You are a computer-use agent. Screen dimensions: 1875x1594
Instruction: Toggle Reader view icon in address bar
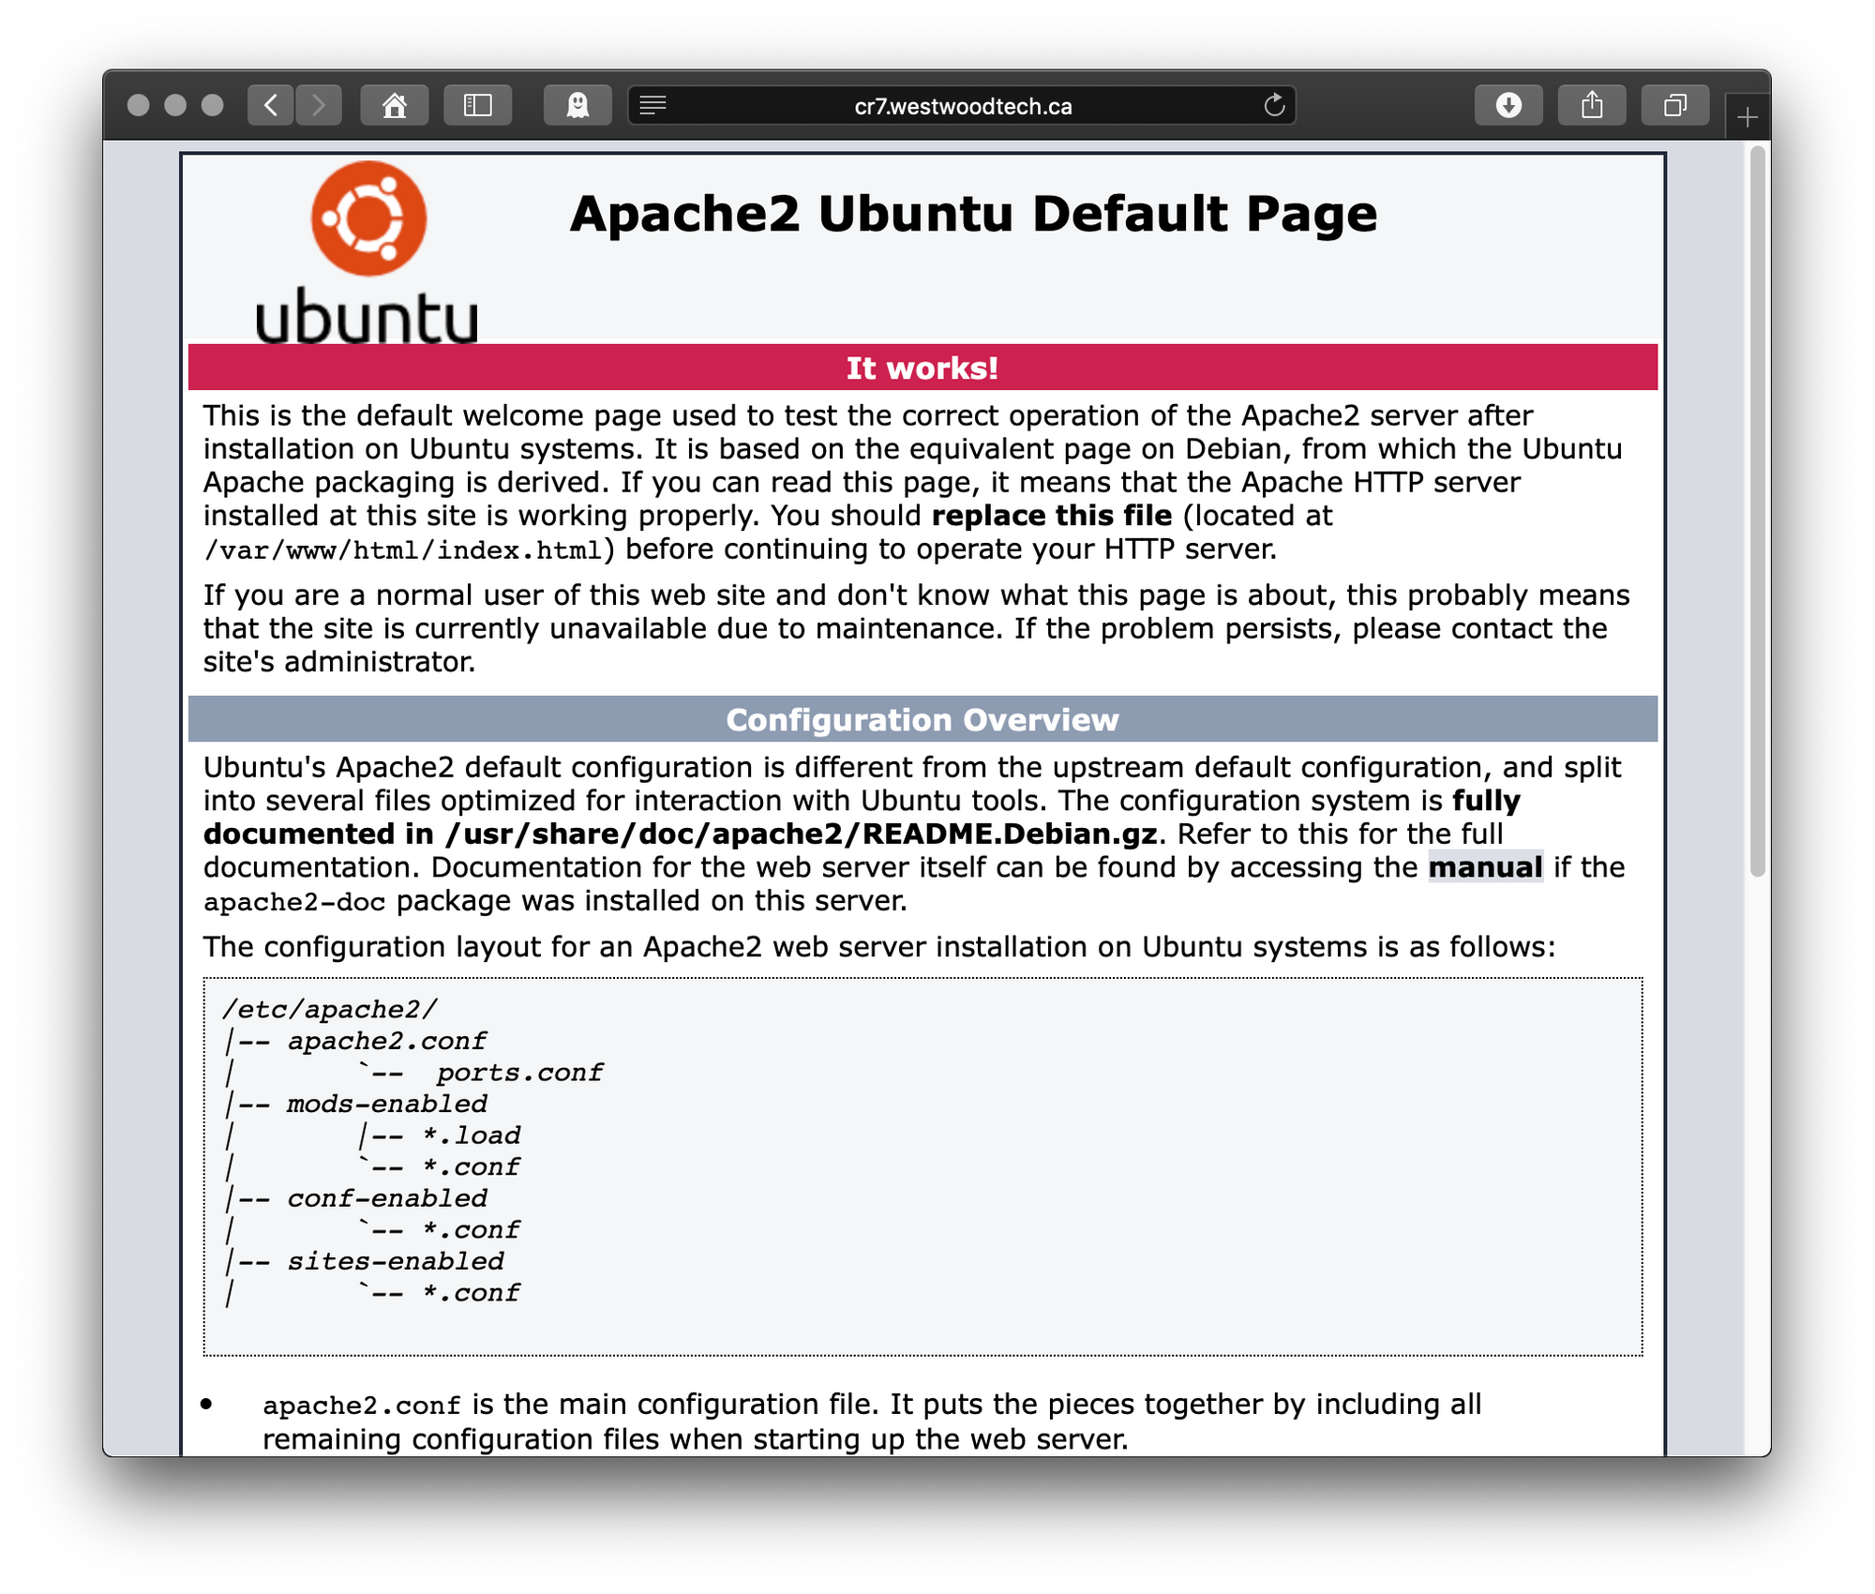pyautogui.click(x=652, y=105)
